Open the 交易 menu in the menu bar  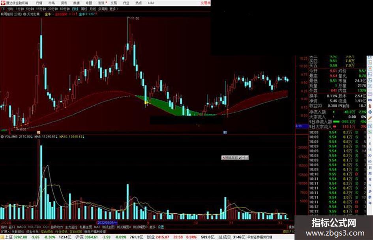pos(114,3)
